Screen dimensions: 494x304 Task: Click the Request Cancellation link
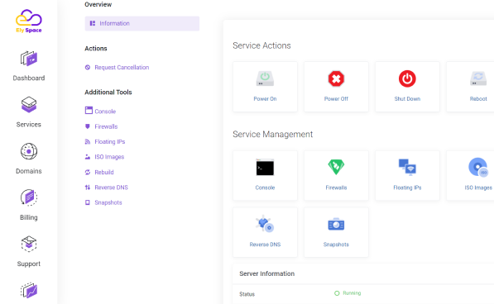click(122, 67)
